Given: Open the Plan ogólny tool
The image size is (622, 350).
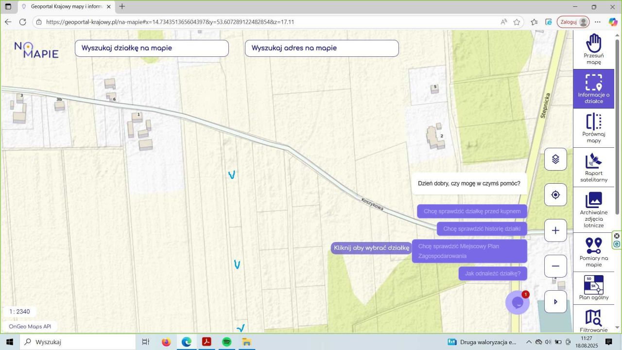Looking at the screenshot, I should click(593, 288).
